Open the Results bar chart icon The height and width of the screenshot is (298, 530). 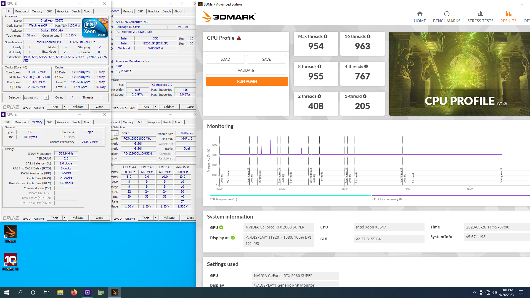pyautogui.click(x=508, y=14)
